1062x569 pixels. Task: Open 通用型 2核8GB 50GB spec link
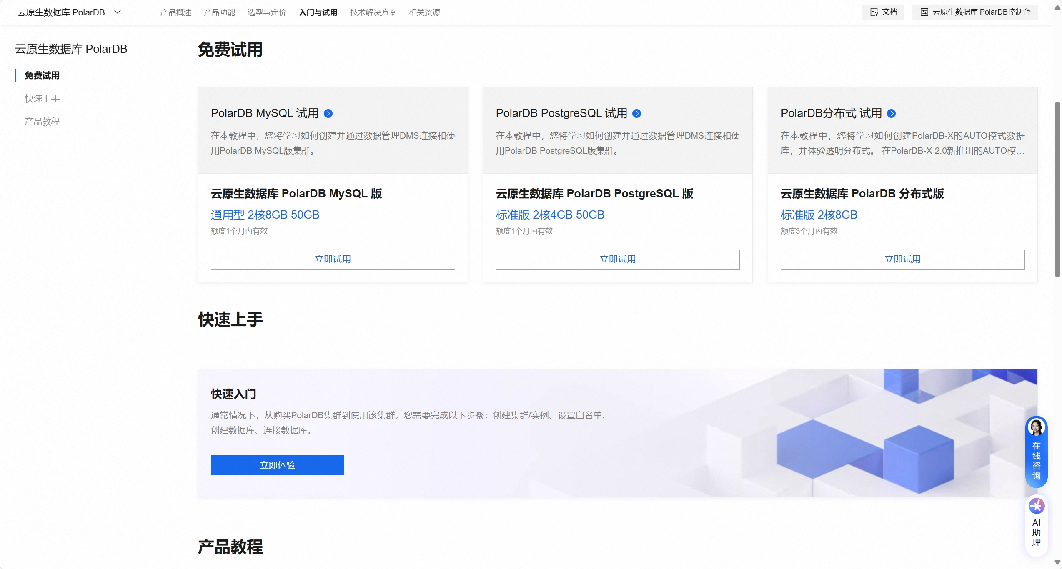(265, 215)
